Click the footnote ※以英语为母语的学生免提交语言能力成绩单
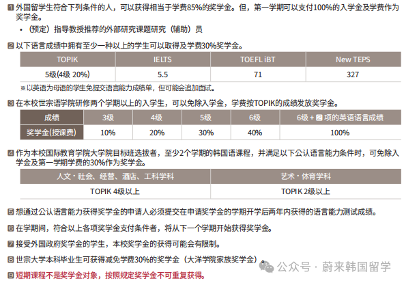The height and width of the screenshot is (283, 404). tap(117, 88)
